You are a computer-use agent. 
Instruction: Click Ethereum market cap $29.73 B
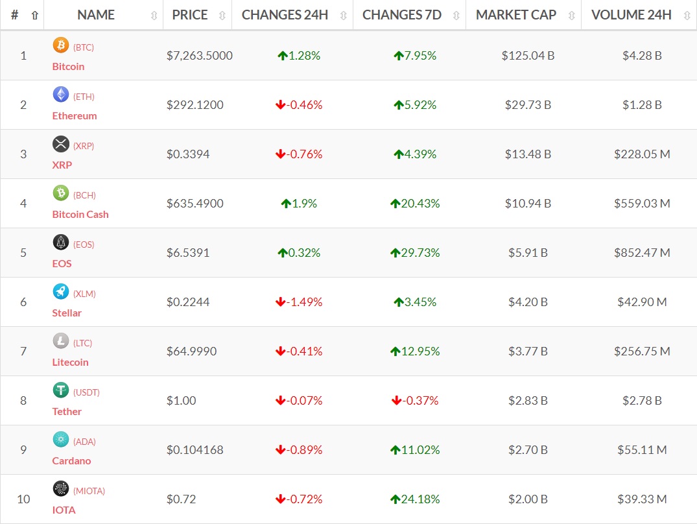click(528, 105)
